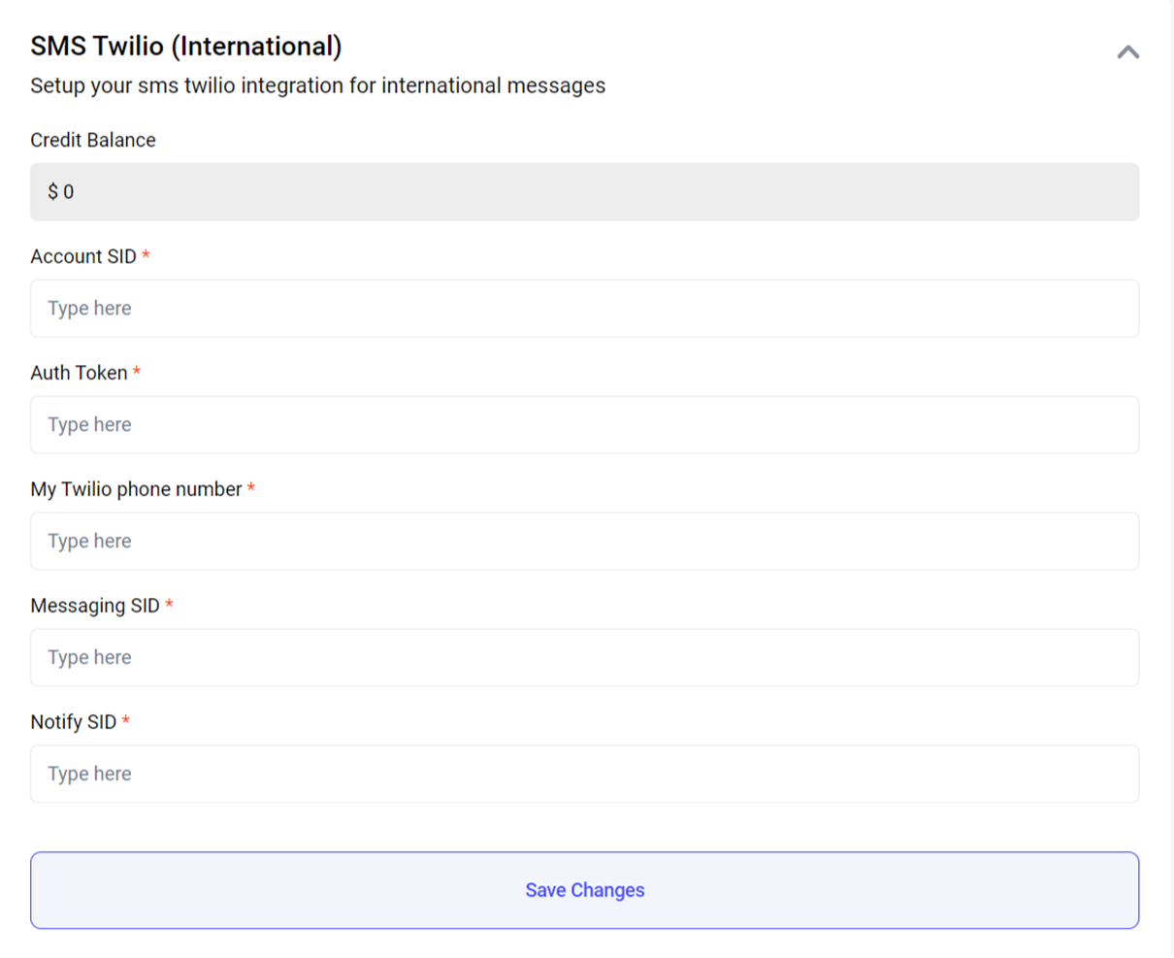The image size is (1174, 958).
Task: Click the red asterisk after Messaging SID
Action: [x=169, y=605]
